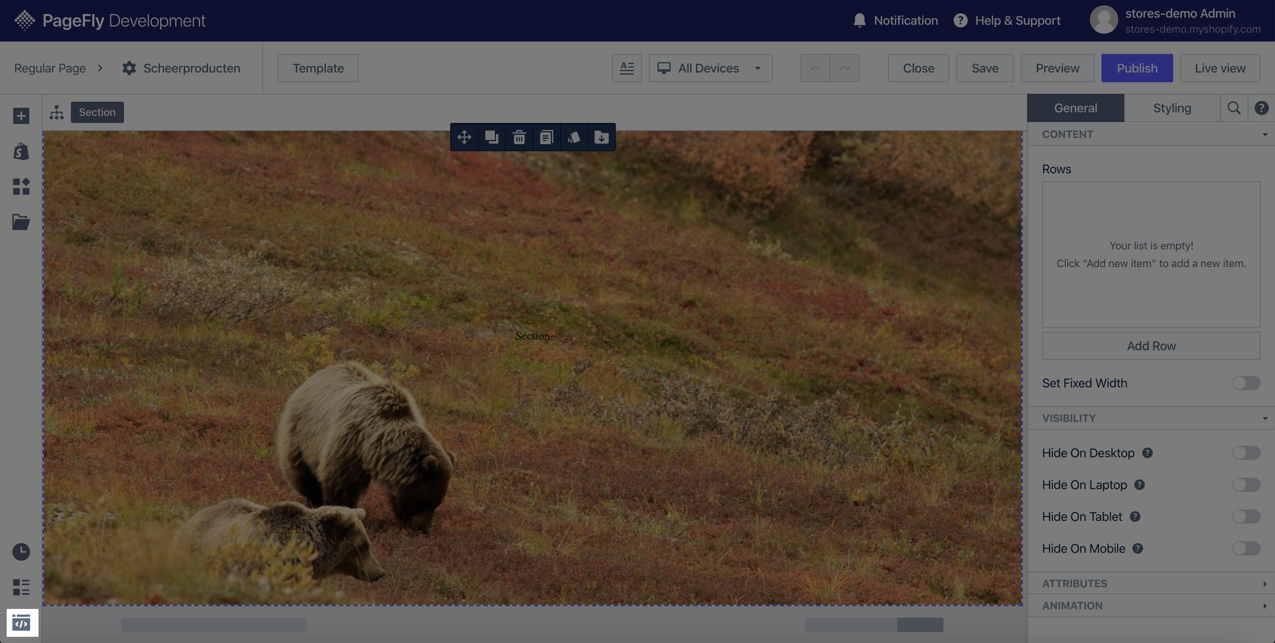This screenshot has height=643, width=1275.
Task: Toggle Hide On Laptop switch
Action: 1246,484
